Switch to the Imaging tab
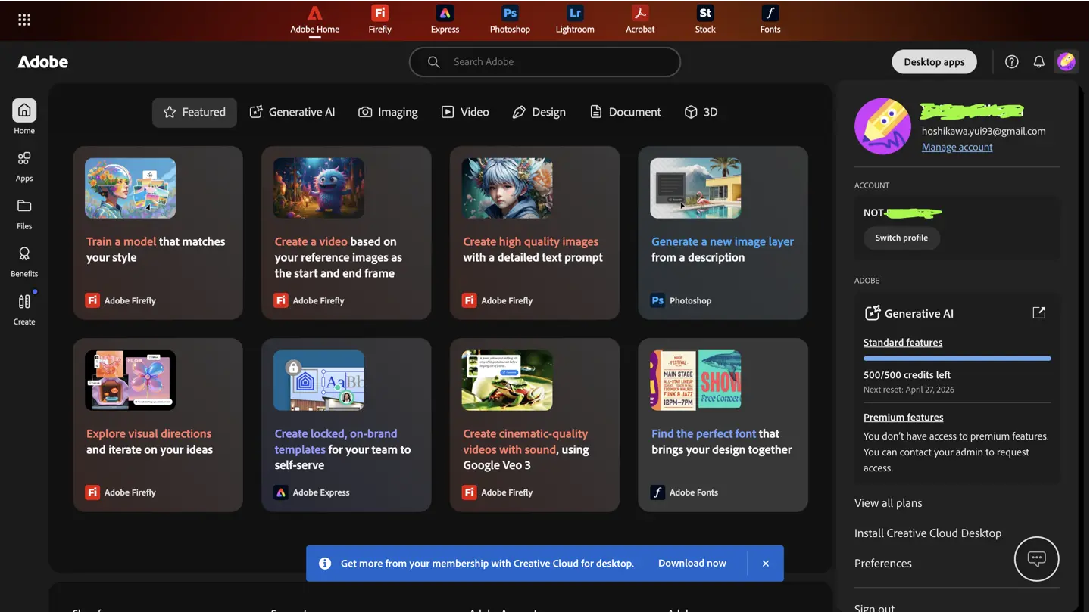Viewport: 1090px width, 612px height. [388, 112]
